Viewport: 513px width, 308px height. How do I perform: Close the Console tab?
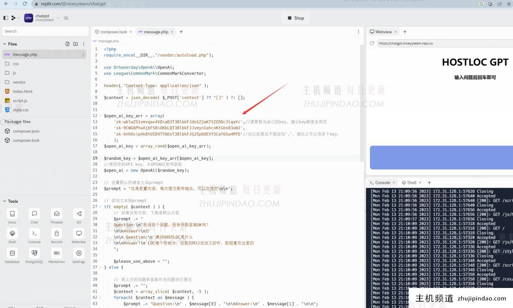(x=394, y=183)
